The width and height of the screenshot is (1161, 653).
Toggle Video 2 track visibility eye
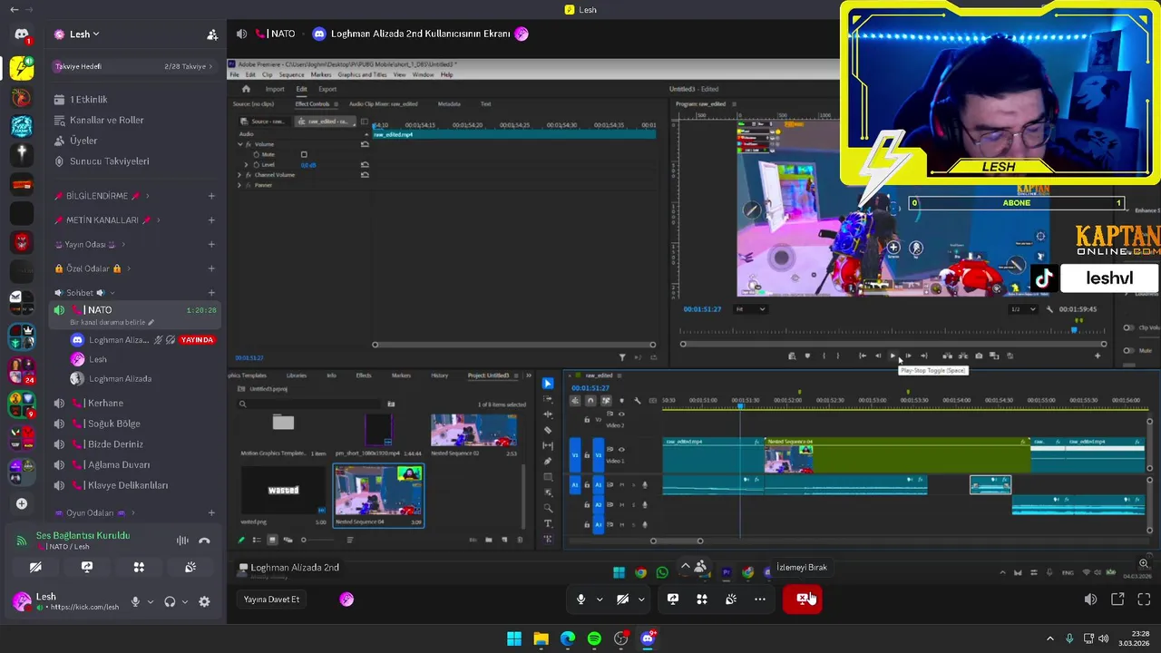pyautogui.click(x=621, y=414)
